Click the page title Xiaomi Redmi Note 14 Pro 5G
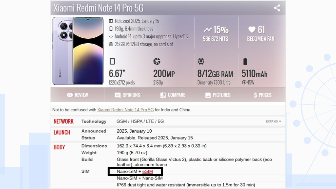Image resolution: width=336 pixels, height=189 pixels. (98, 8)
